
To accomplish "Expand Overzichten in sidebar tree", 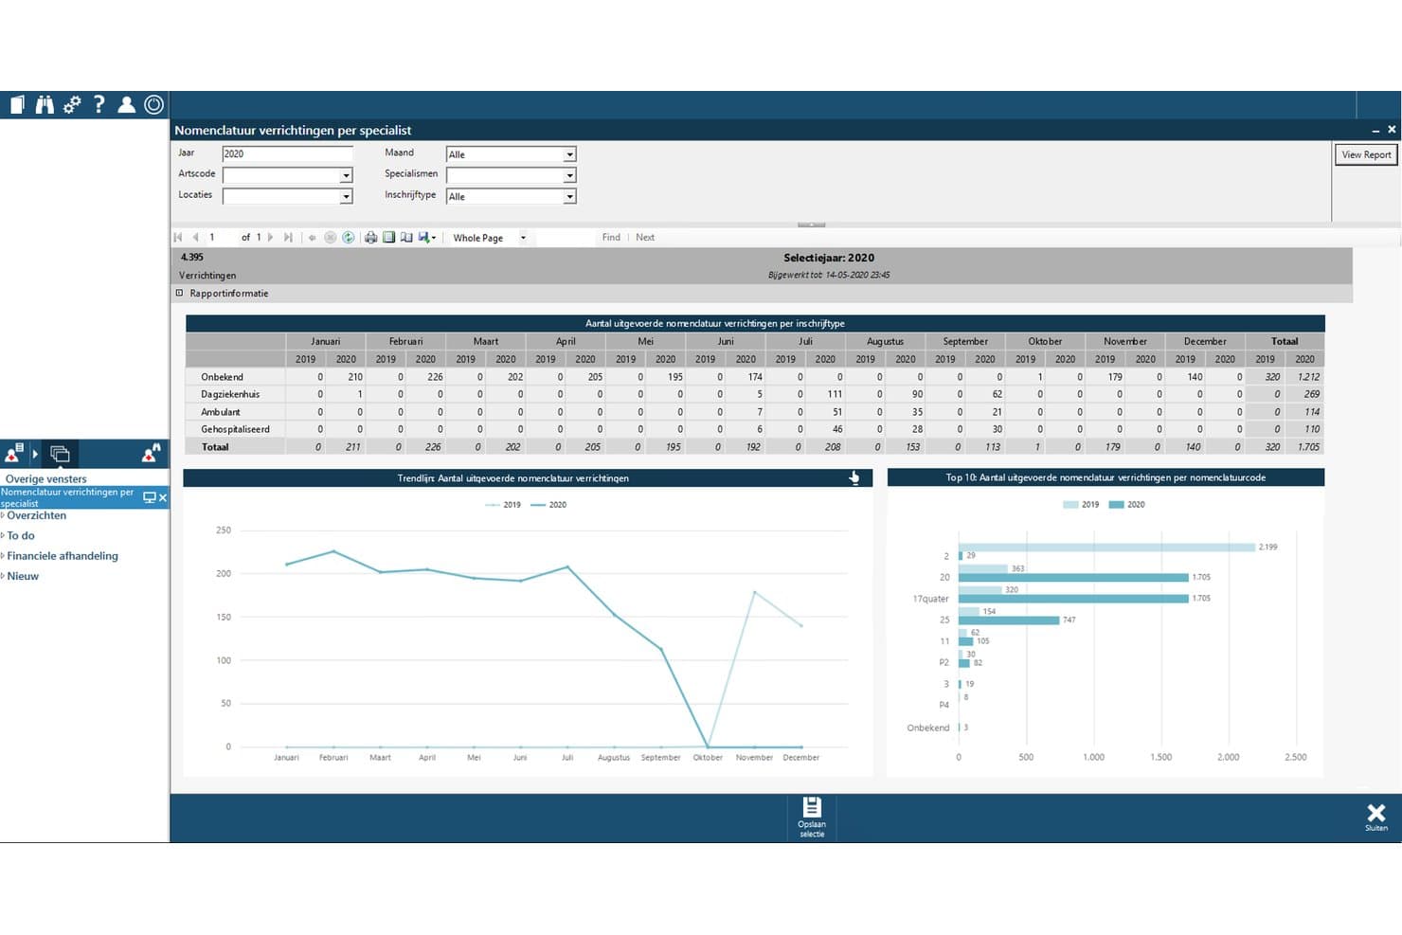I will coord(3,516).
